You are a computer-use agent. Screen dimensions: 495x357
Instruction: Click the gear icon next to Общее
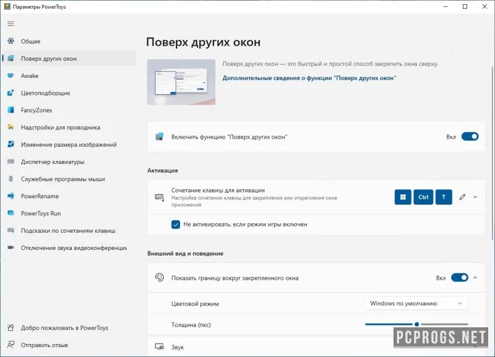point(11,41)
